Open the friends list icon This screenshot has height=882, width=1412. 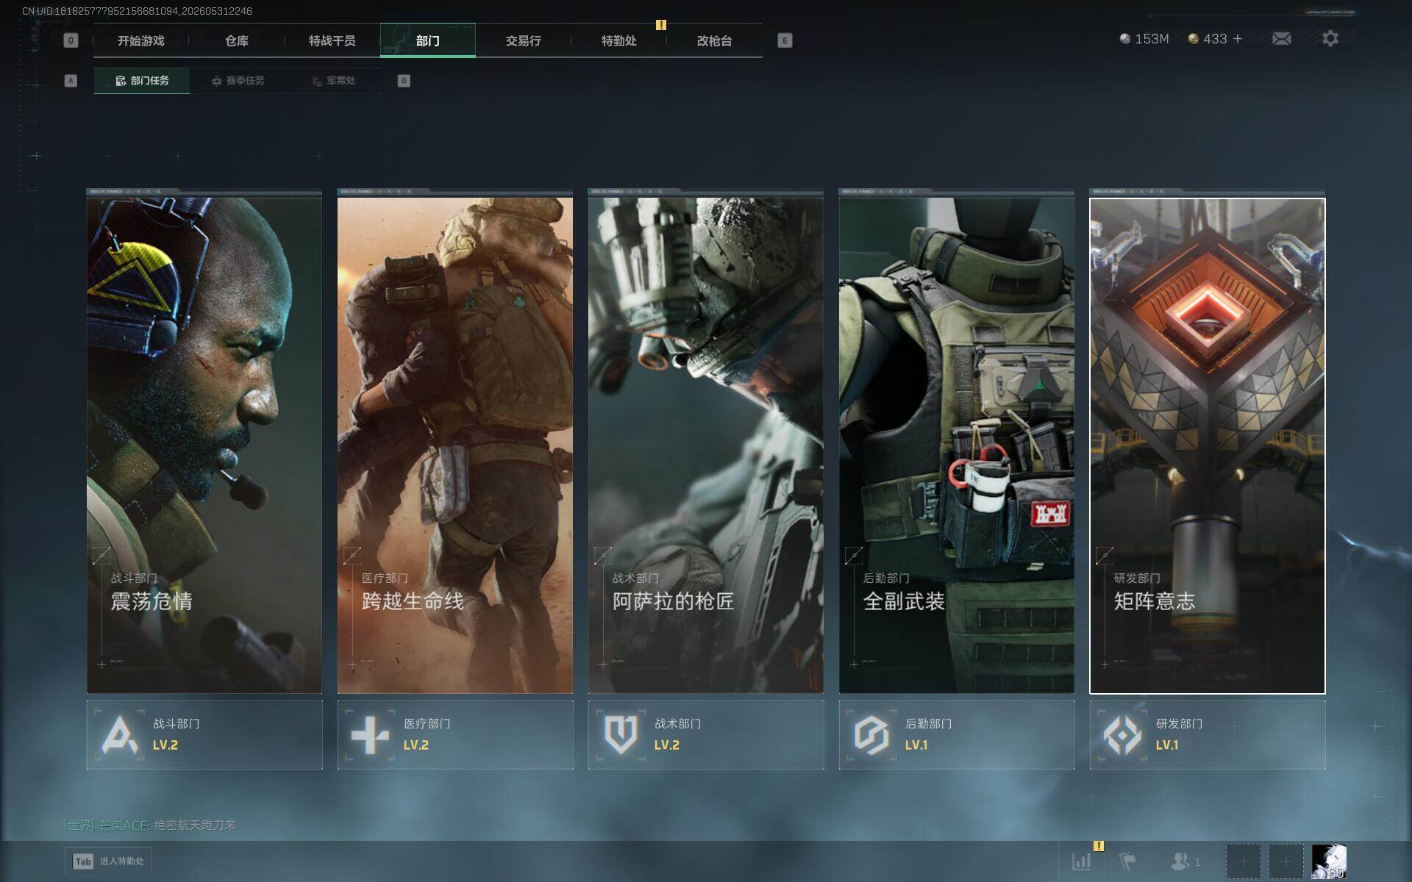(x=1180, y=861)
